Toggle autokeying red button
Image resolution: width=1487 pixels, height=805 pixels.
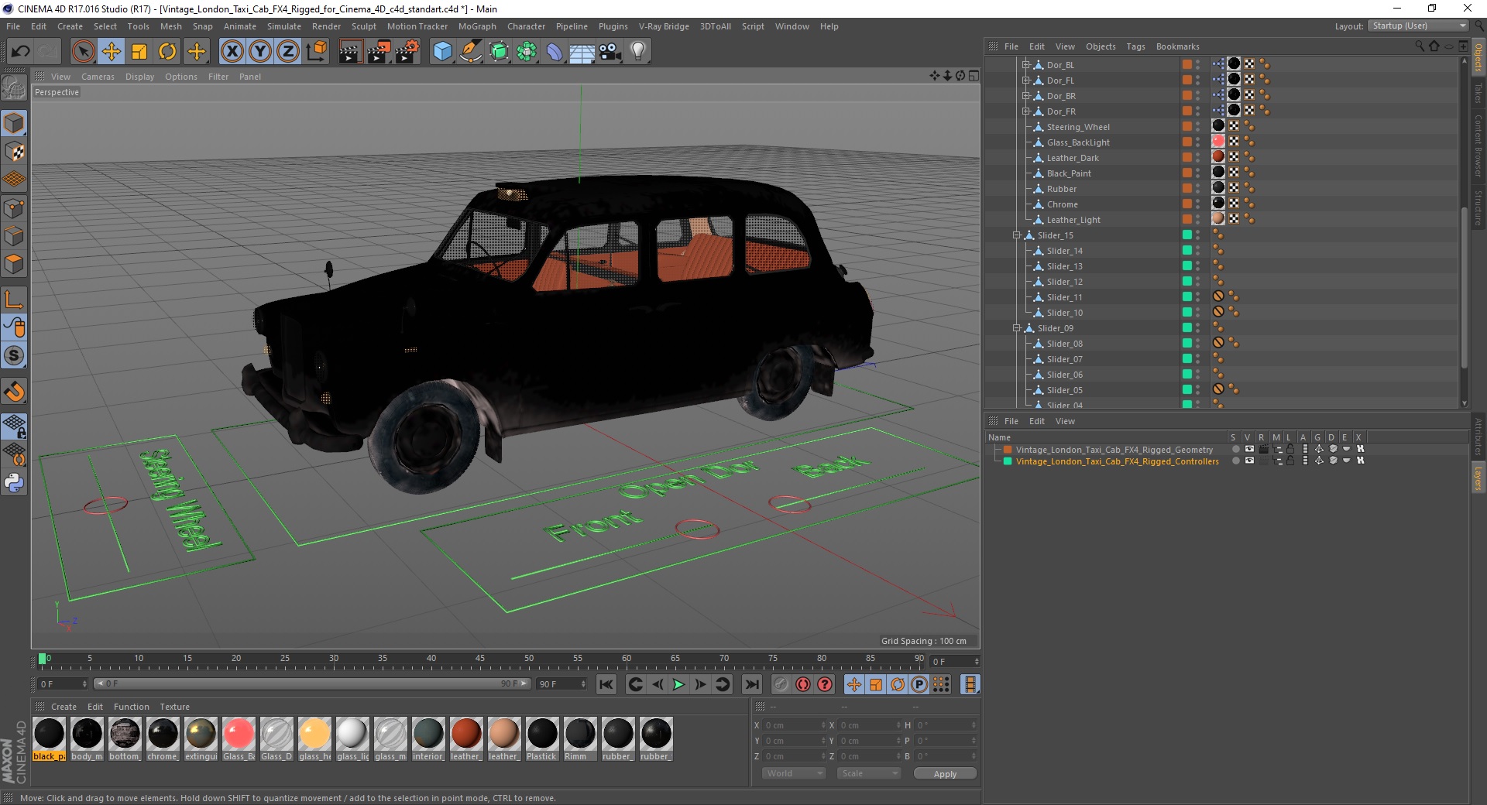[803, 684]
